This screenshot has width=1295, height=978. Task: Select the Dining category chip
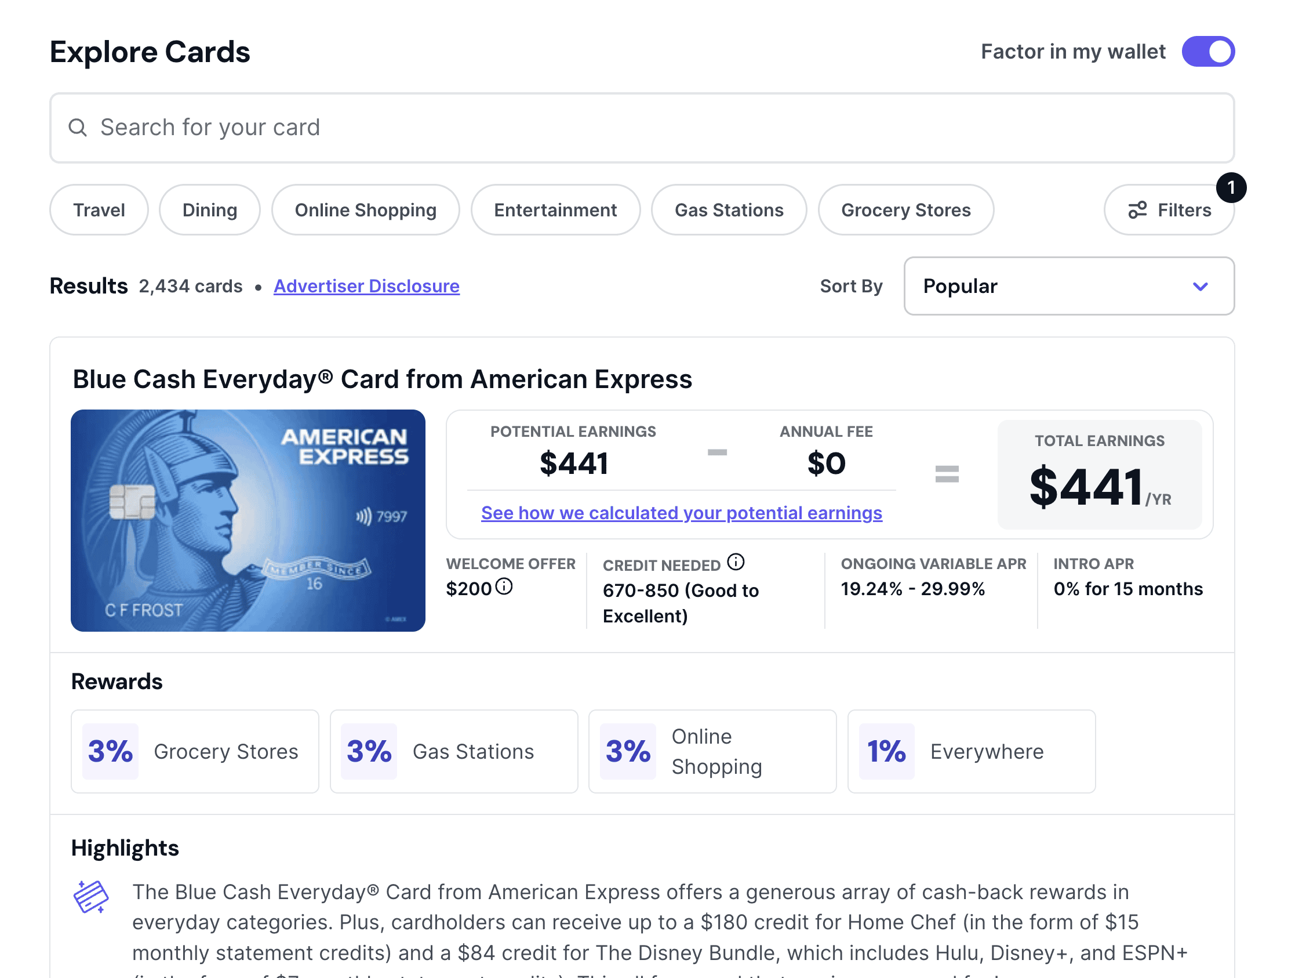[210, 210]
